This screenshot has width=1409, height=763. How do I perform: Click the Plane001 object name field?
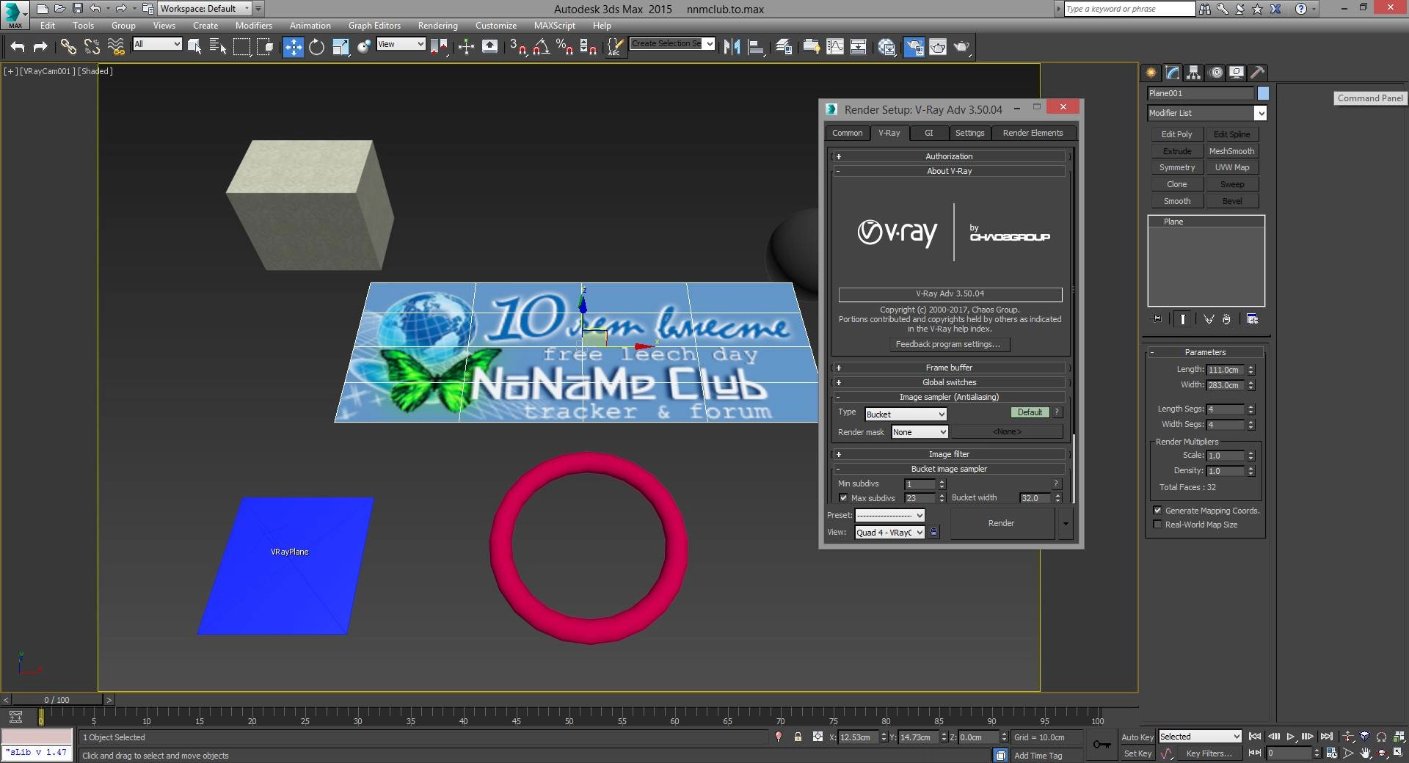pyautogui.click(x=1201, y=93)
